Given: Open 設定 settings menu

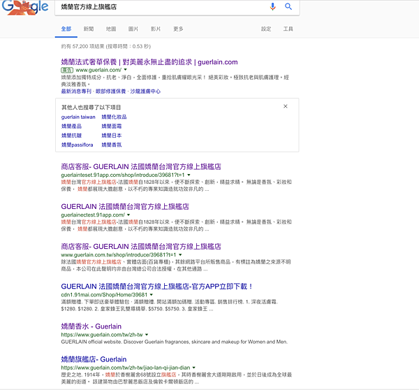Looking at the screenshot, I should [x=266, y=29].
